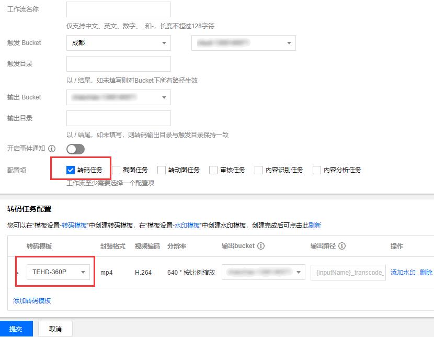Click the 添加转码模板 link
The height and width of the screenshot is (337, 434).
click(x=32, y=301)
